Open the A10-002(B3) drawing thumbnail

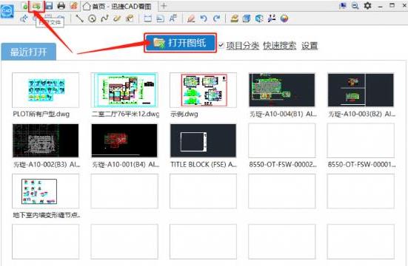(45, 140)
